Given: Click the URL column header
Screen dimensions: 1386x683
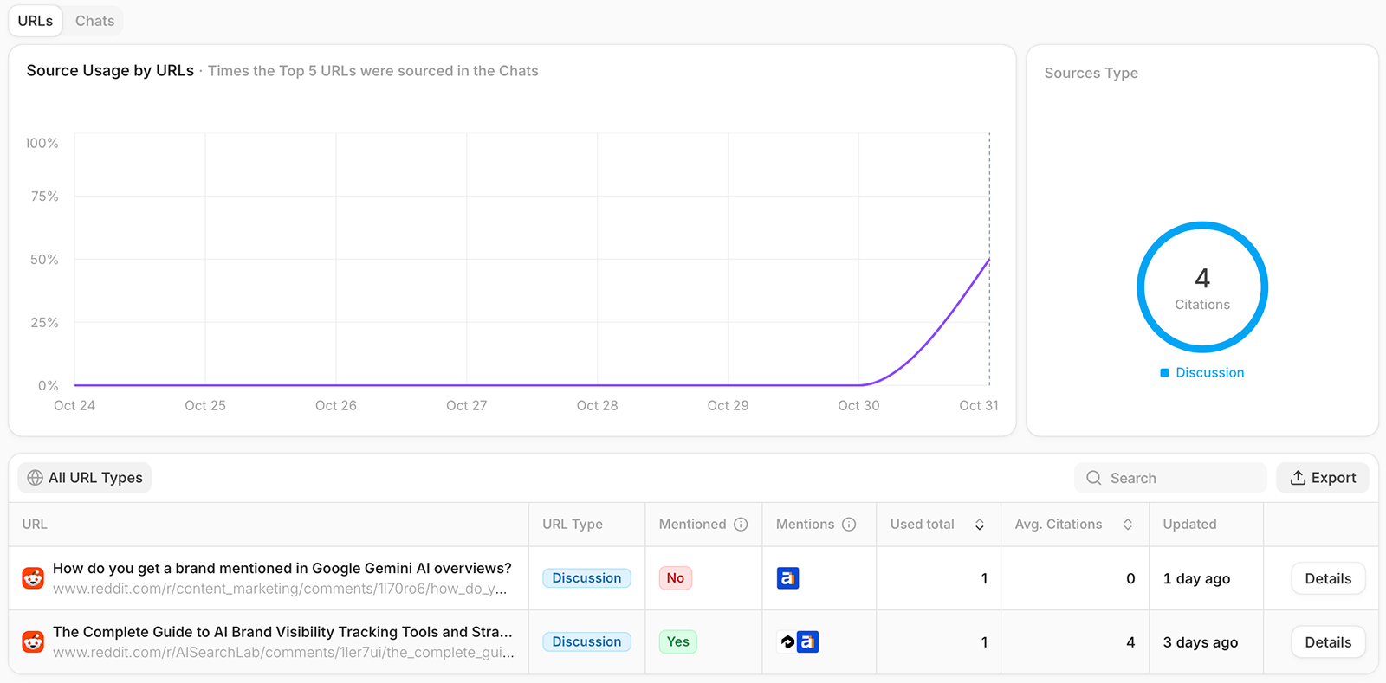Looking at the screenshot, I should tap(35, 525).
